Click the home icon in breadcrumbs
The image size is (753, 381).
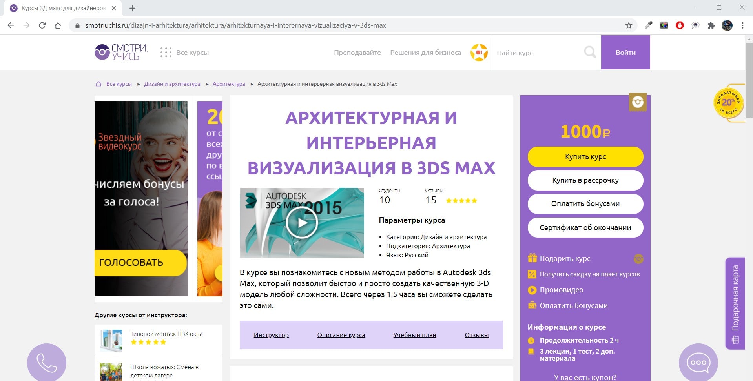98,84
